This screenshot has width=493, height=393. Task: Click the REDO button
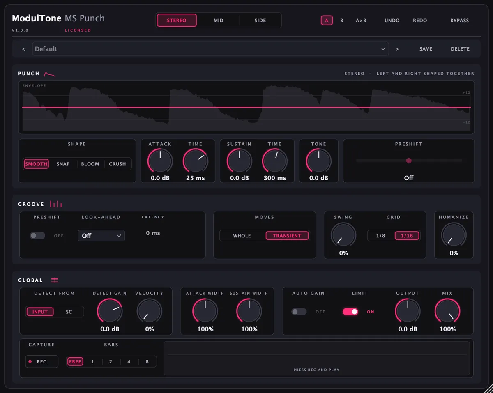420,21
